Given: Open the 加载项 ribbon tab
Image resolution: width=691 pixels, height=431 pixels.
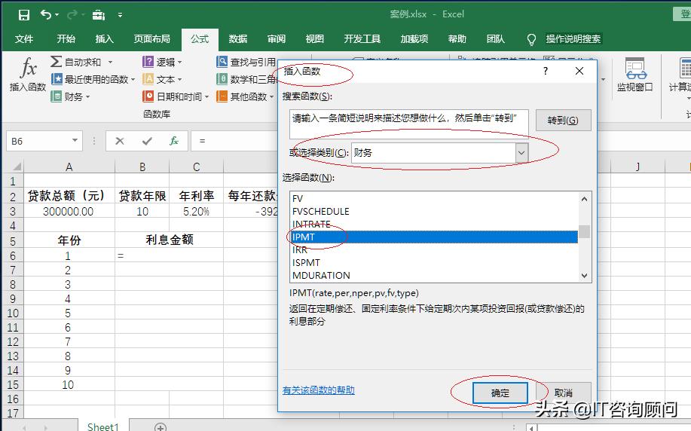Looking at the screenshot, I should click(414, 38).
